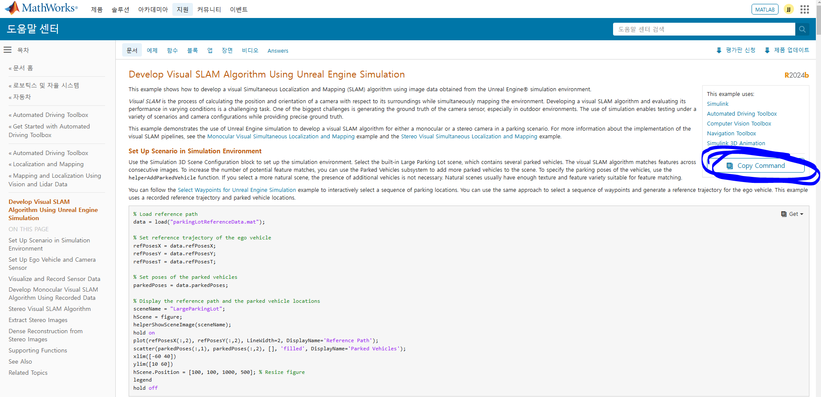Open the user profile avatar JJ
821x397 pixels.
(x=788, y=9)
